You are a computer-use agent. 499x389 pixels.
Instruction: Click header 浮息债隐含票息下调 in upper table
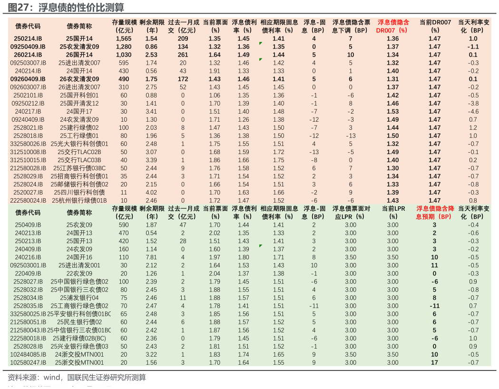click(351, 27)
